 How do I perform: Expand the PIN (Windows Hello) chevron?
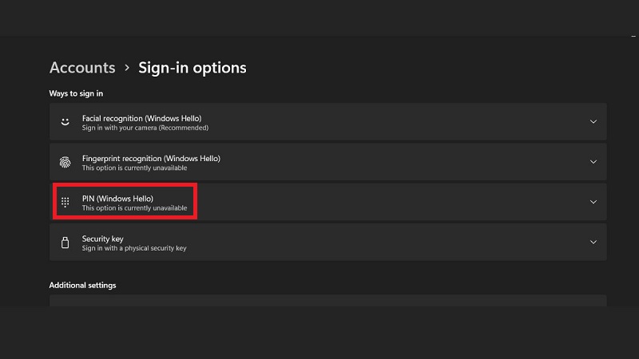point(593,202)
